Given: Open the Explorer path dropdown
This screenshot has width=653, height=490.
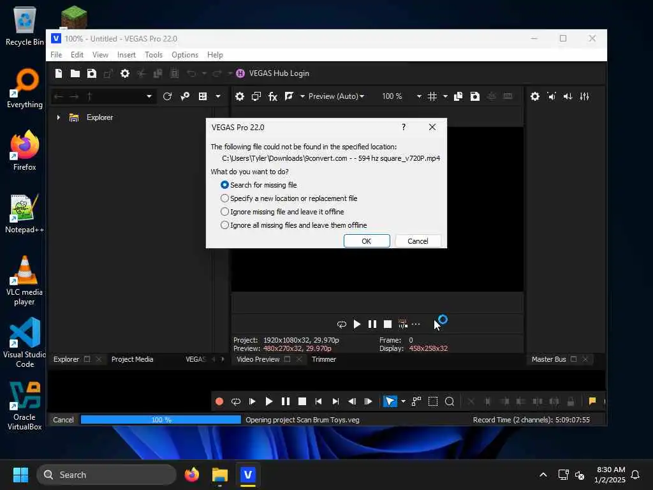Looking at the screenshot, I should 149,97.
